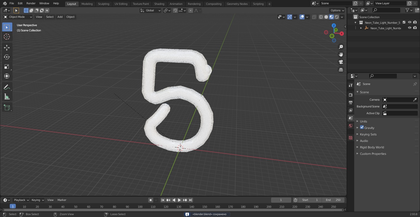Toggle camera view with camera icon
Screen dimensions: 420x217
point(341,62)
